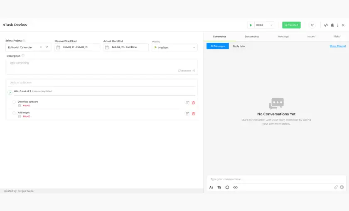Click the repeat task arrows icon
Screen dimensions: 349x211
pos(326,25)
